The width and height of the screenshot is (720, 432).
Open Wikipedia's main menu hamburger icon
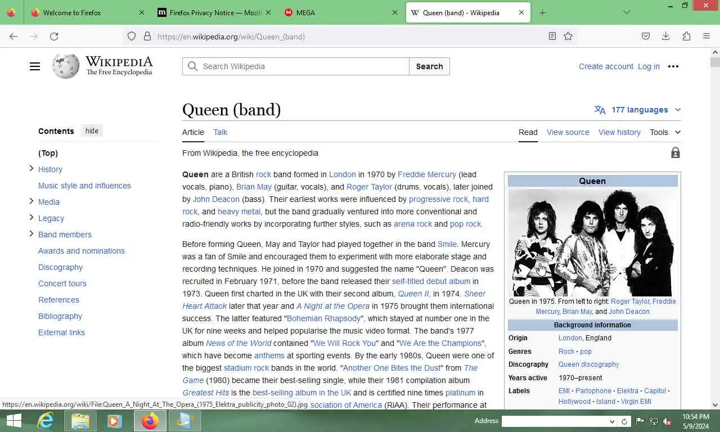click(35, 66)
